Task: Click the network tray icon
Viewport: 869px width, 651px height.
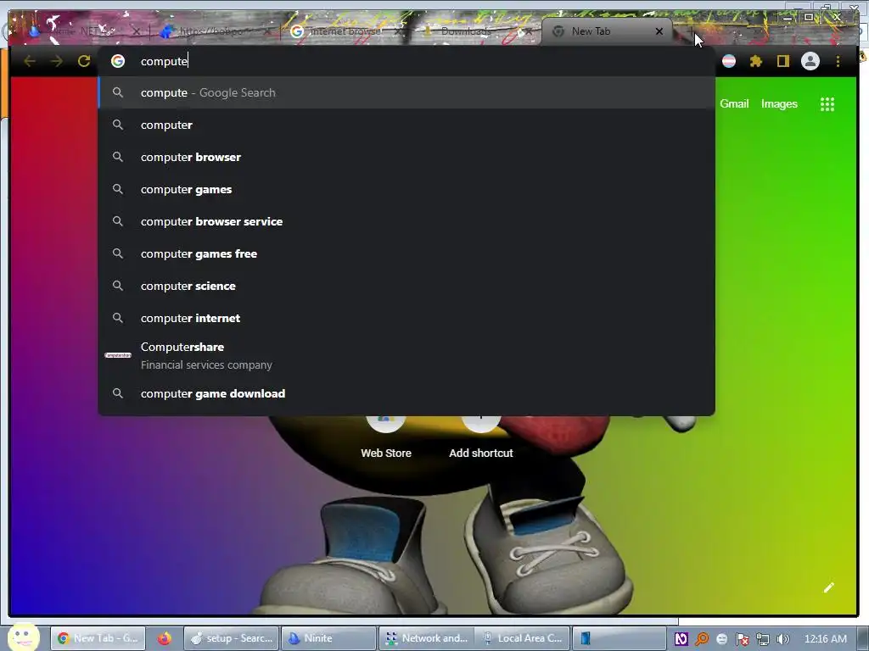Action: click(763, 639)
